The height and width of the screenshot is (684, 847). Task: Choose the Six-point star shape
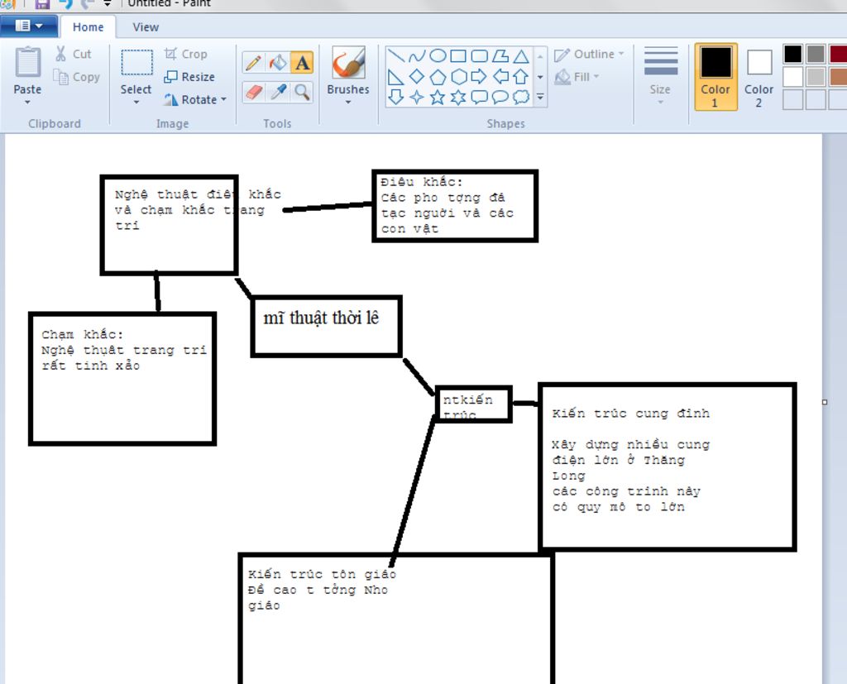coord(458,98)
